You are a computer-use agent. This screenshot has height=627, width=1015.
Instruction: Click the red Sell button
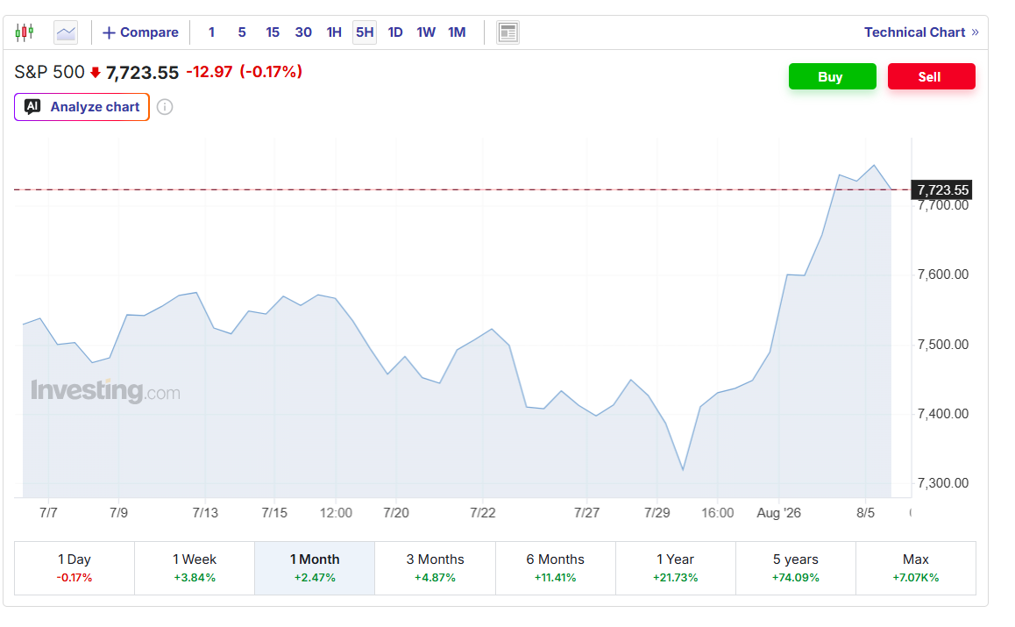point(932,76)
